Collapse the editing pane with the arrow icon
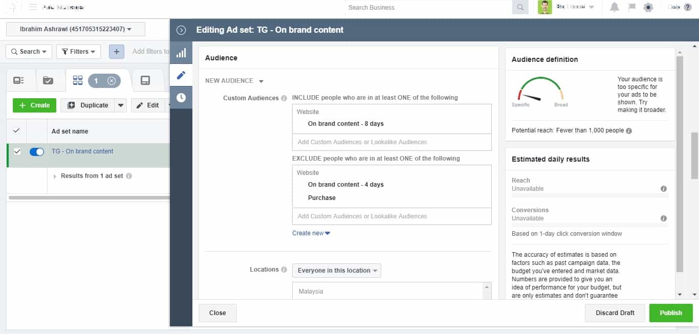 (x=181, y=30)
